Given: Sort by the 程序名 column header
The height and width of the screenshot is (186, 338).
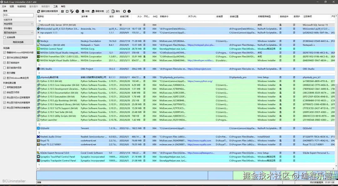Looking at the screenshot, I should (59, 16).
